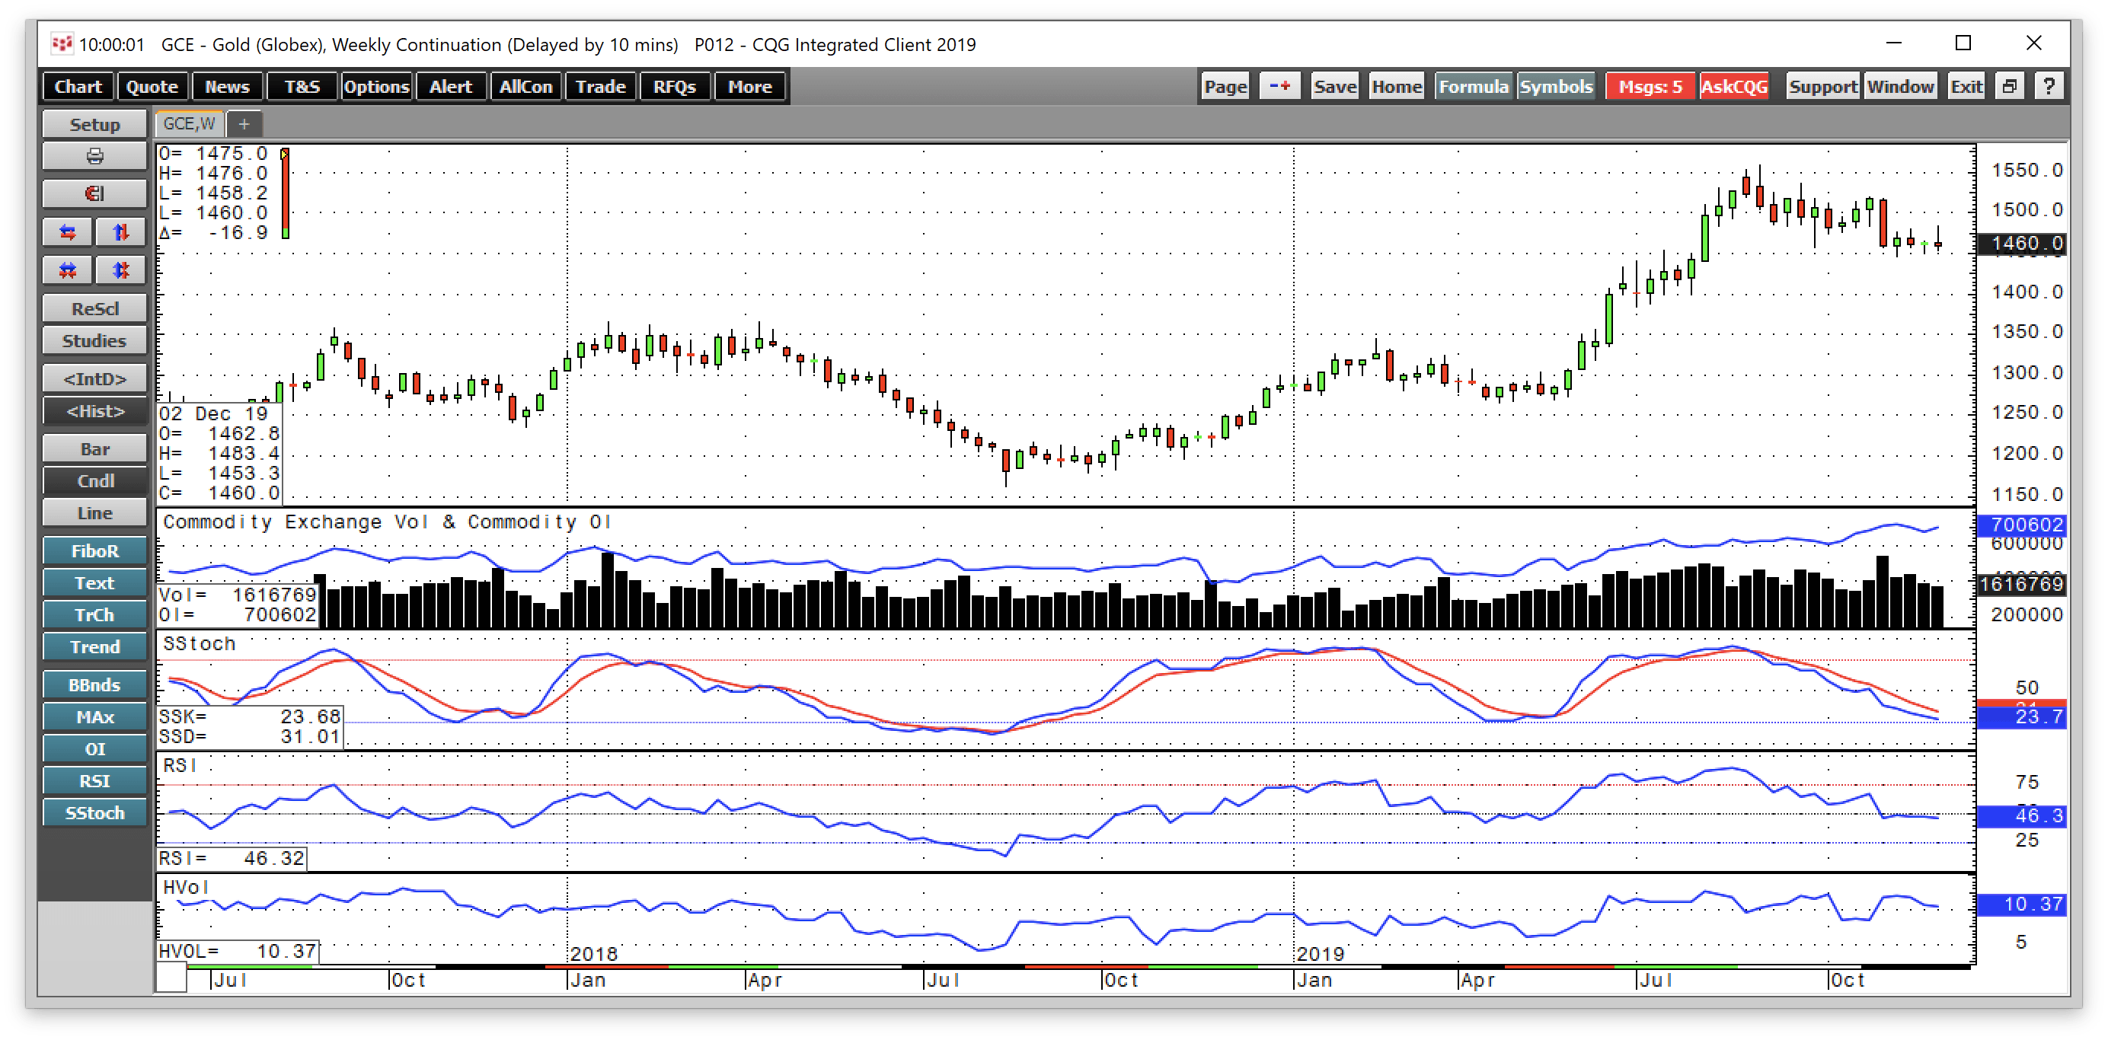Click the AskCQG button
Image resolution: width=2108 pixels, height=1040 pixels.
point(1734,87)
